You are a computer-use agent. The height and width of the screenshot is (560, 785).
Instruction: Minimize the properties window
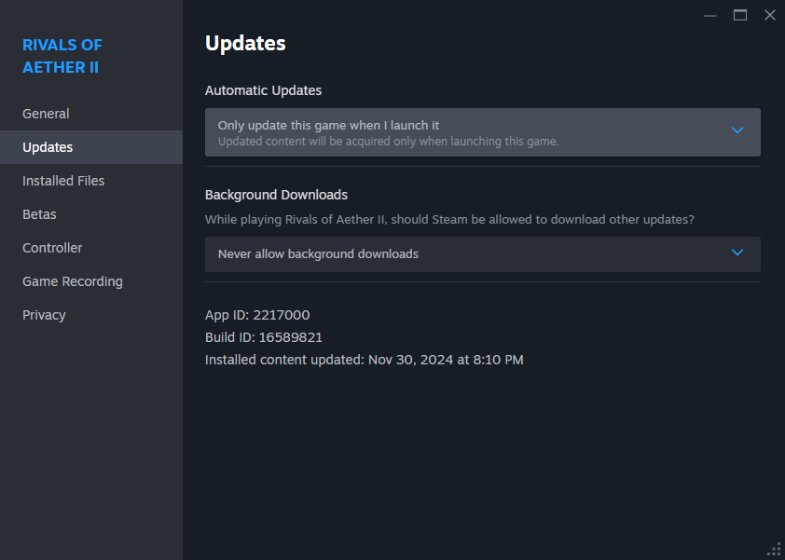click(x=709, y=16)
